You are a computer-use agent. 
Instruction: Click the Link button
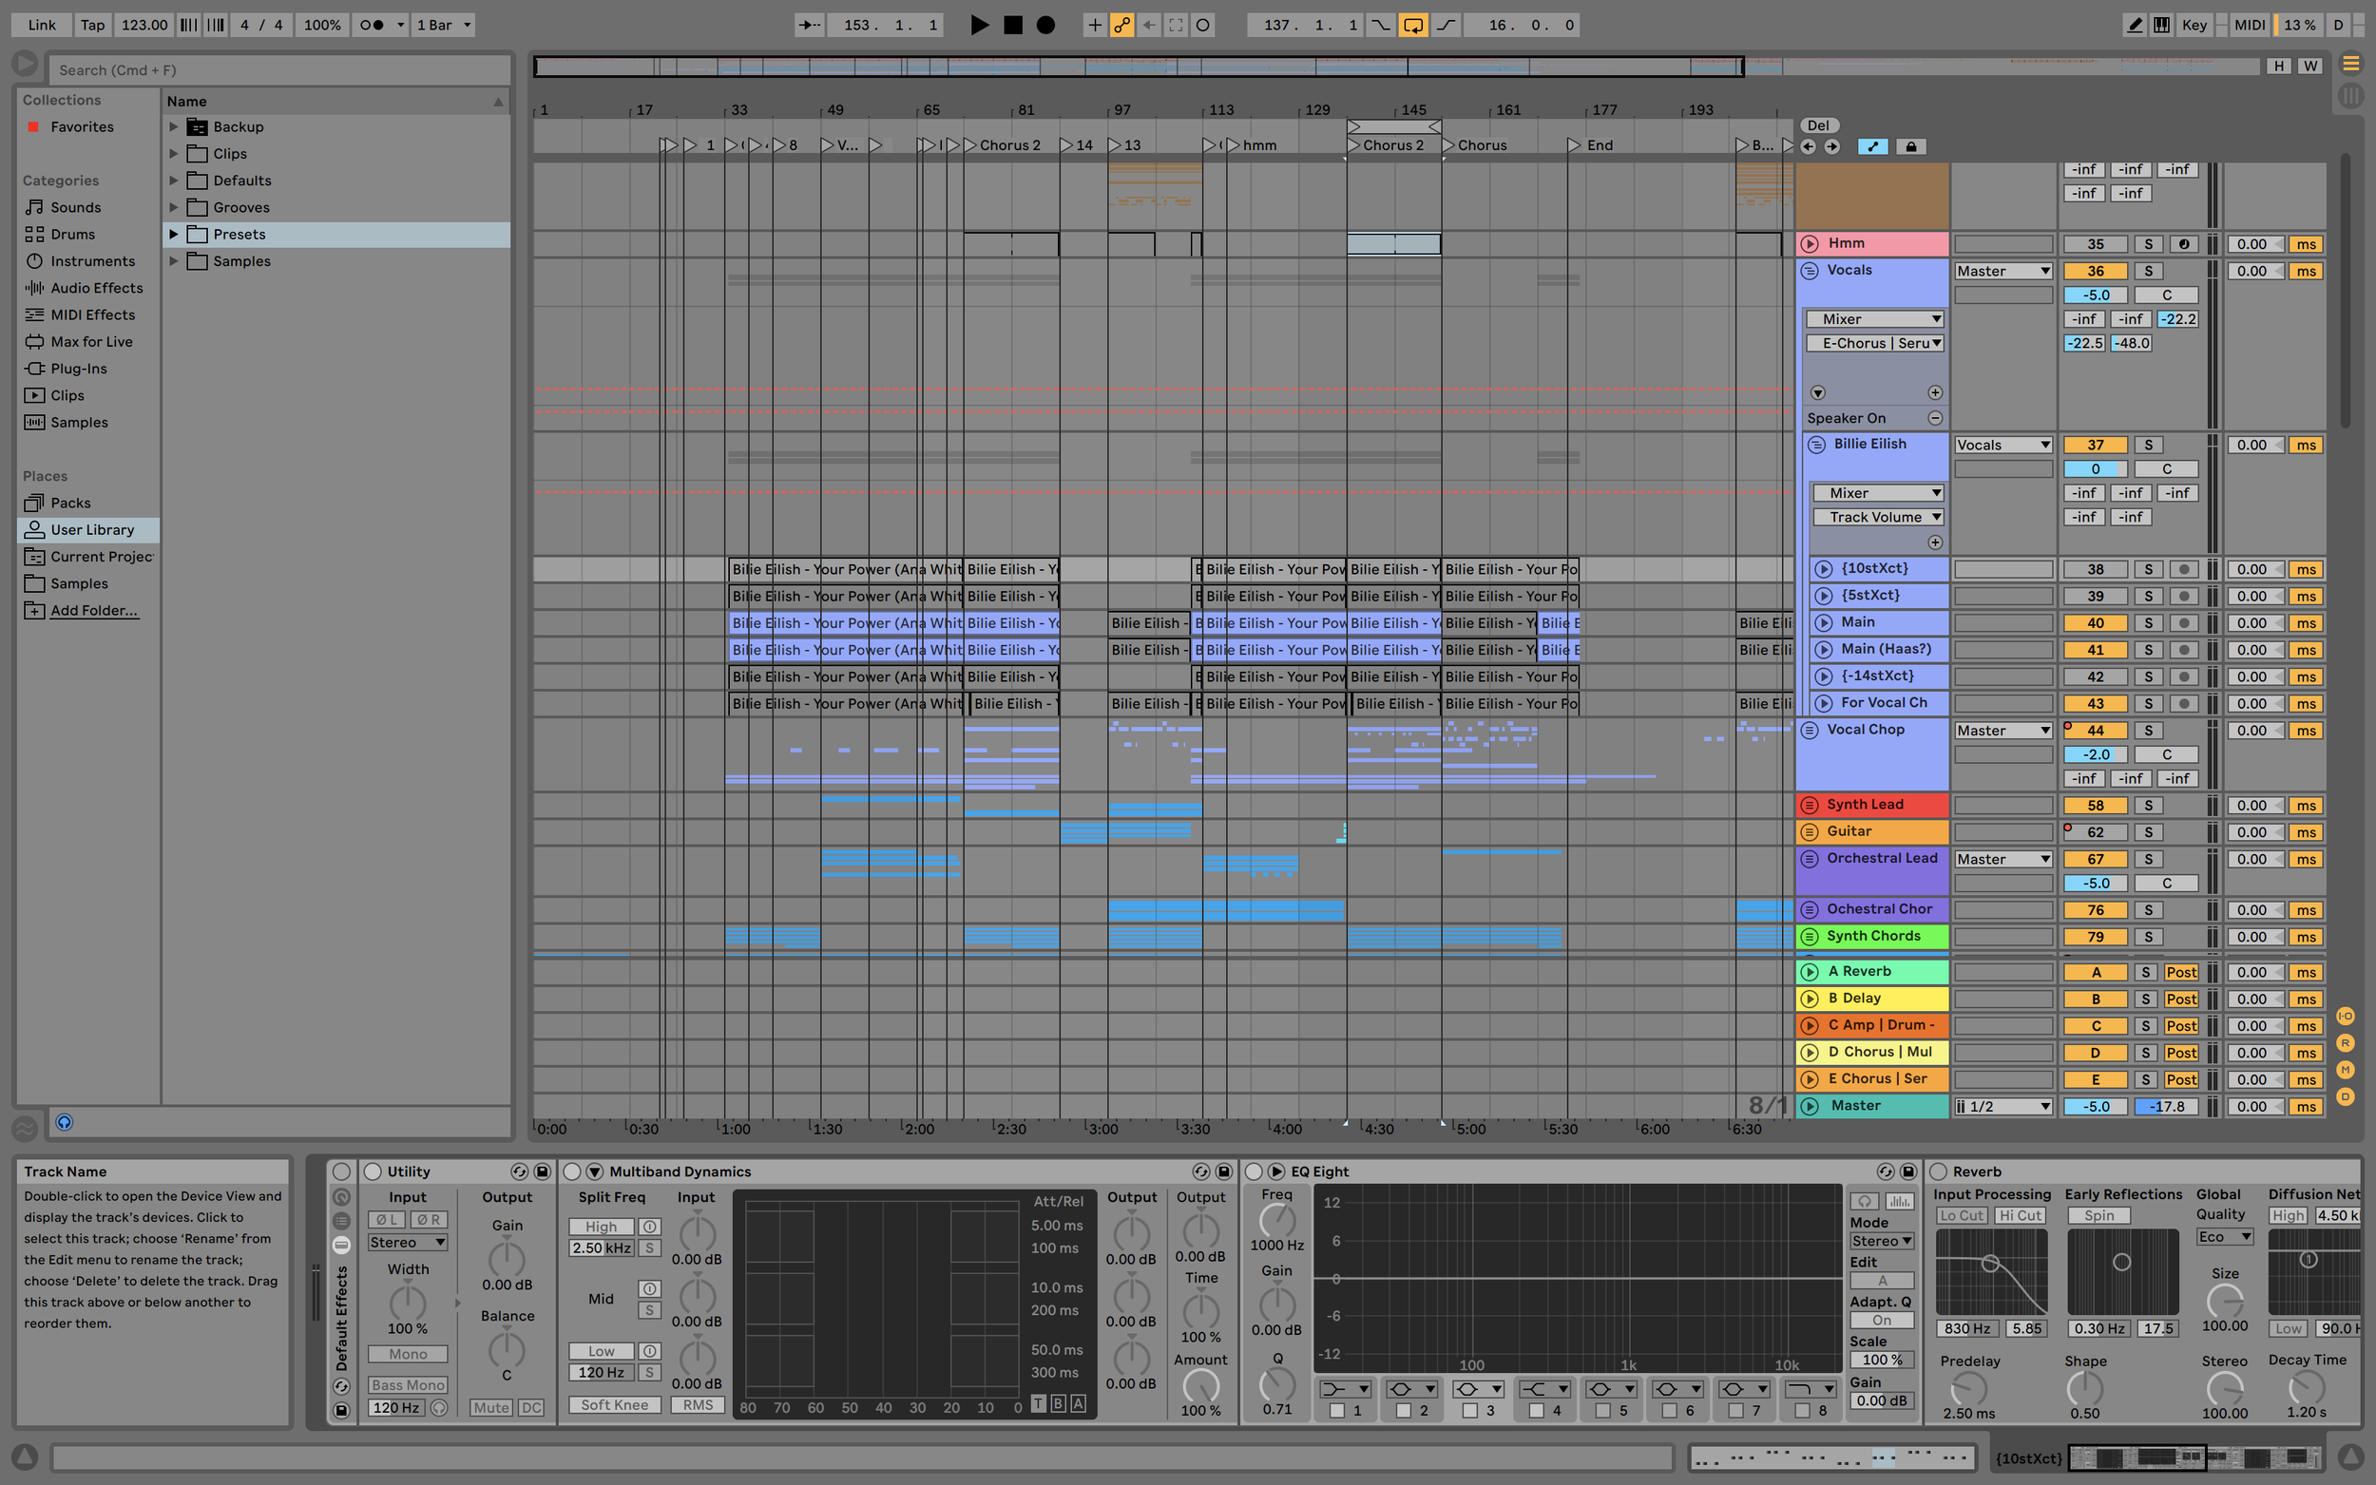coord(41,25)
